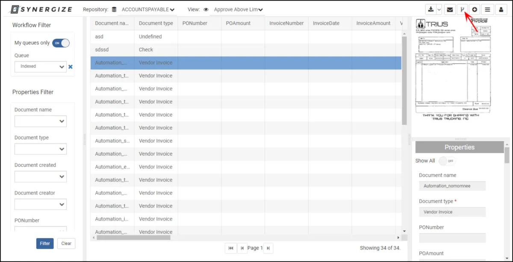This screenshot has height=262, width=513.
Task: Click the Properties panel header
Action: (460, 147)
